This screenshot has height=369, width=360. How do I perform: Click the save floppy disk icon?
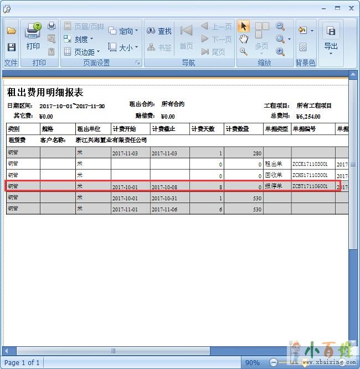click(11, 48)
